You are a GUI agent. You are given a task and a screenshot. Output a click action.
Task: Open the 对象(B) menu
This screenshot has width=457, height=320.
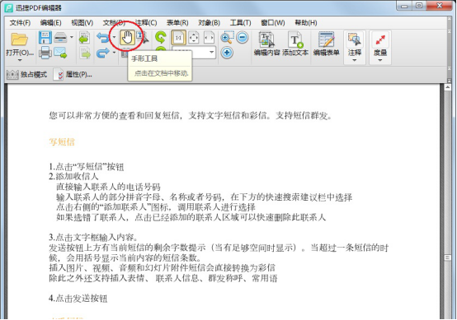(x=209, y=23)
